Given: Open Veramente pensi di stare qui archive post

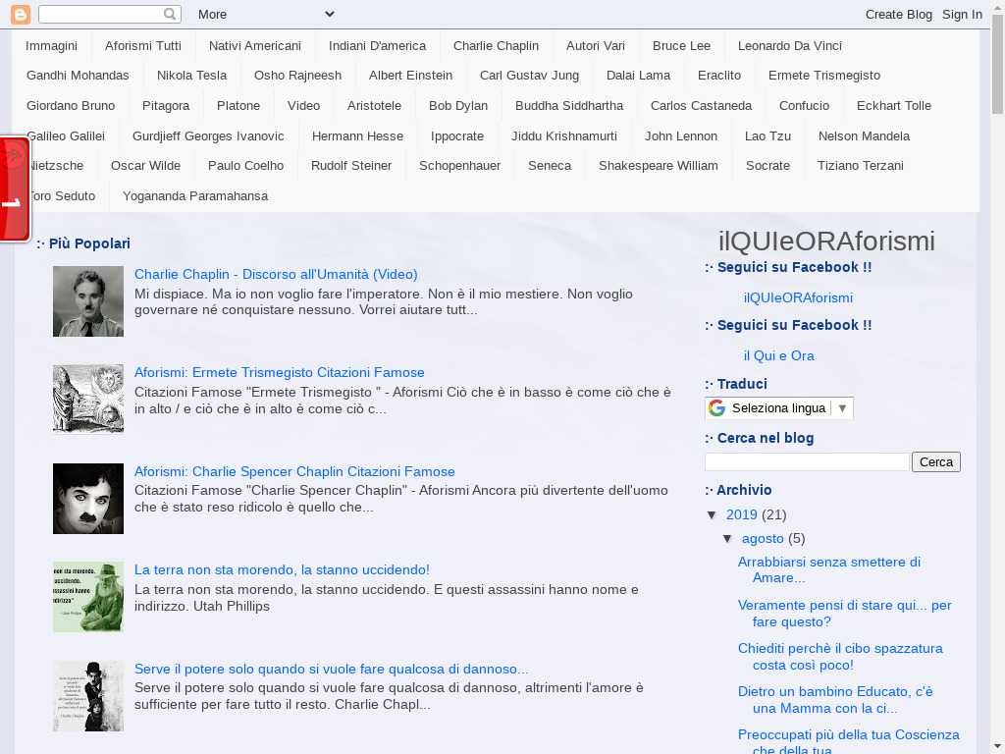Looking at the screenshot, I should click(844, 614).
